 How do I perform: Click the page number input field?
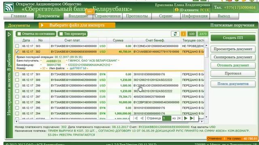pos(166,118)
